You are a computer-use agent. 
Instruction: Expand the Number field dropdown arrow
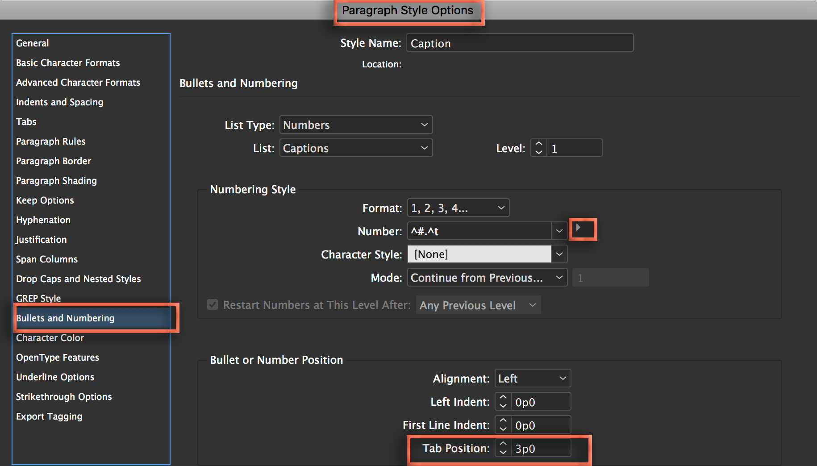point(559,231)
